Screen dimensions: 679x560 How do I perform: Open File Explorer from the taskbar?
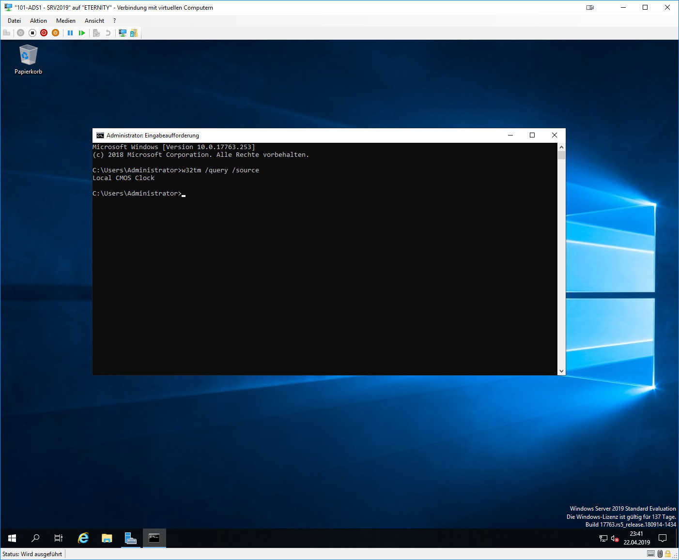click(107, 538)
